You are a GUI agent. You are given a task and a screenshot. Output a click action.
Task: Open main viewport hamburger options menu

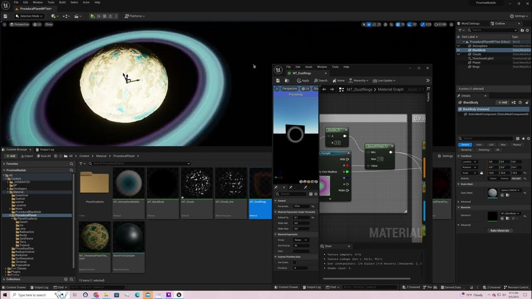5,25
